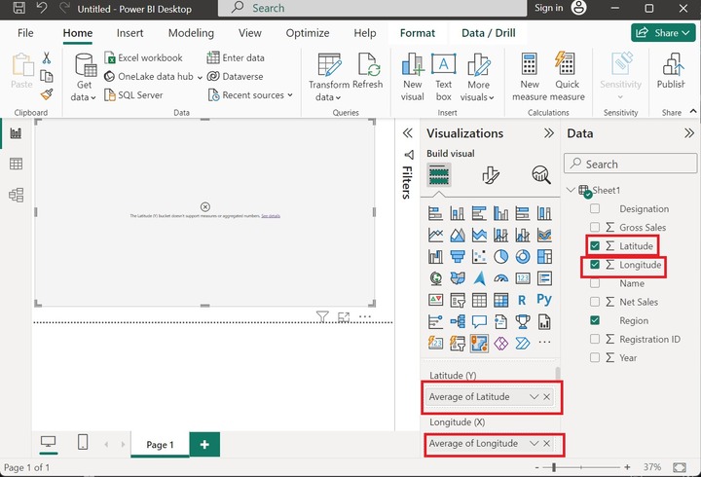This screenshot has width=701, height=477.
Task: Select the Donut chart visual icon
Action: pyautogui.click(x=523, y=257)
